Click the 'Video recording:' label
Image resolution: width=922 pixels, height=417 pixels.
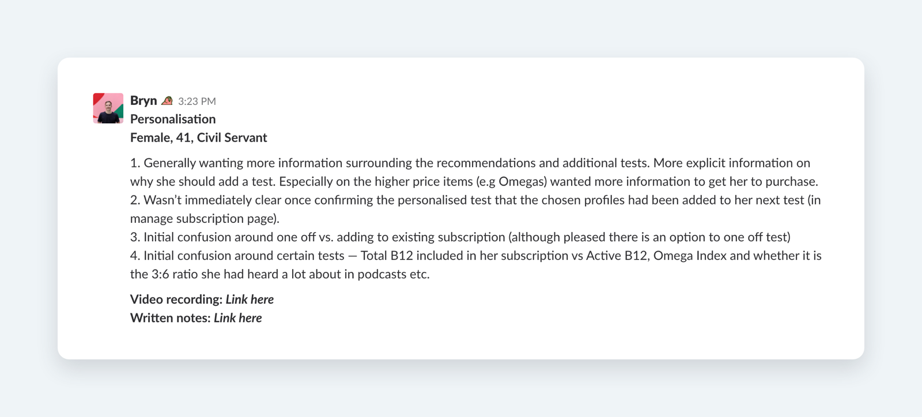coord(176,300)
